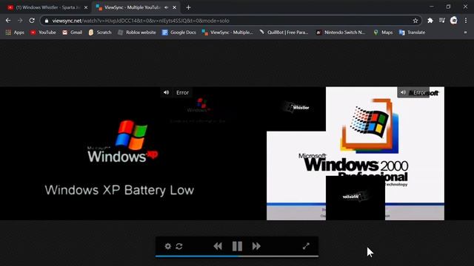Open the media control icon in toolbar
Screen dimensions: 474x266
coord(442,21)
